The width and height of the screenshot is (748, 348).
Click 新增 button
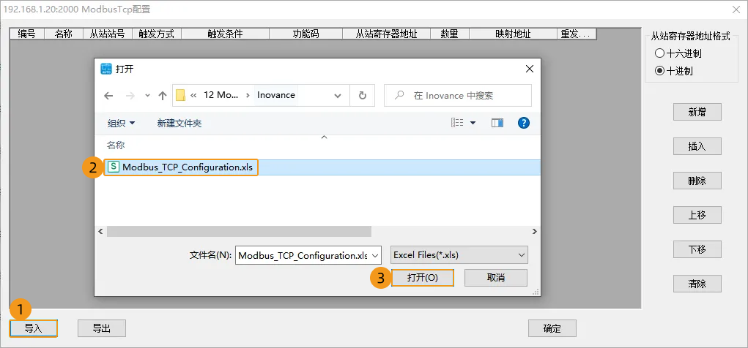tap(697, 112)
